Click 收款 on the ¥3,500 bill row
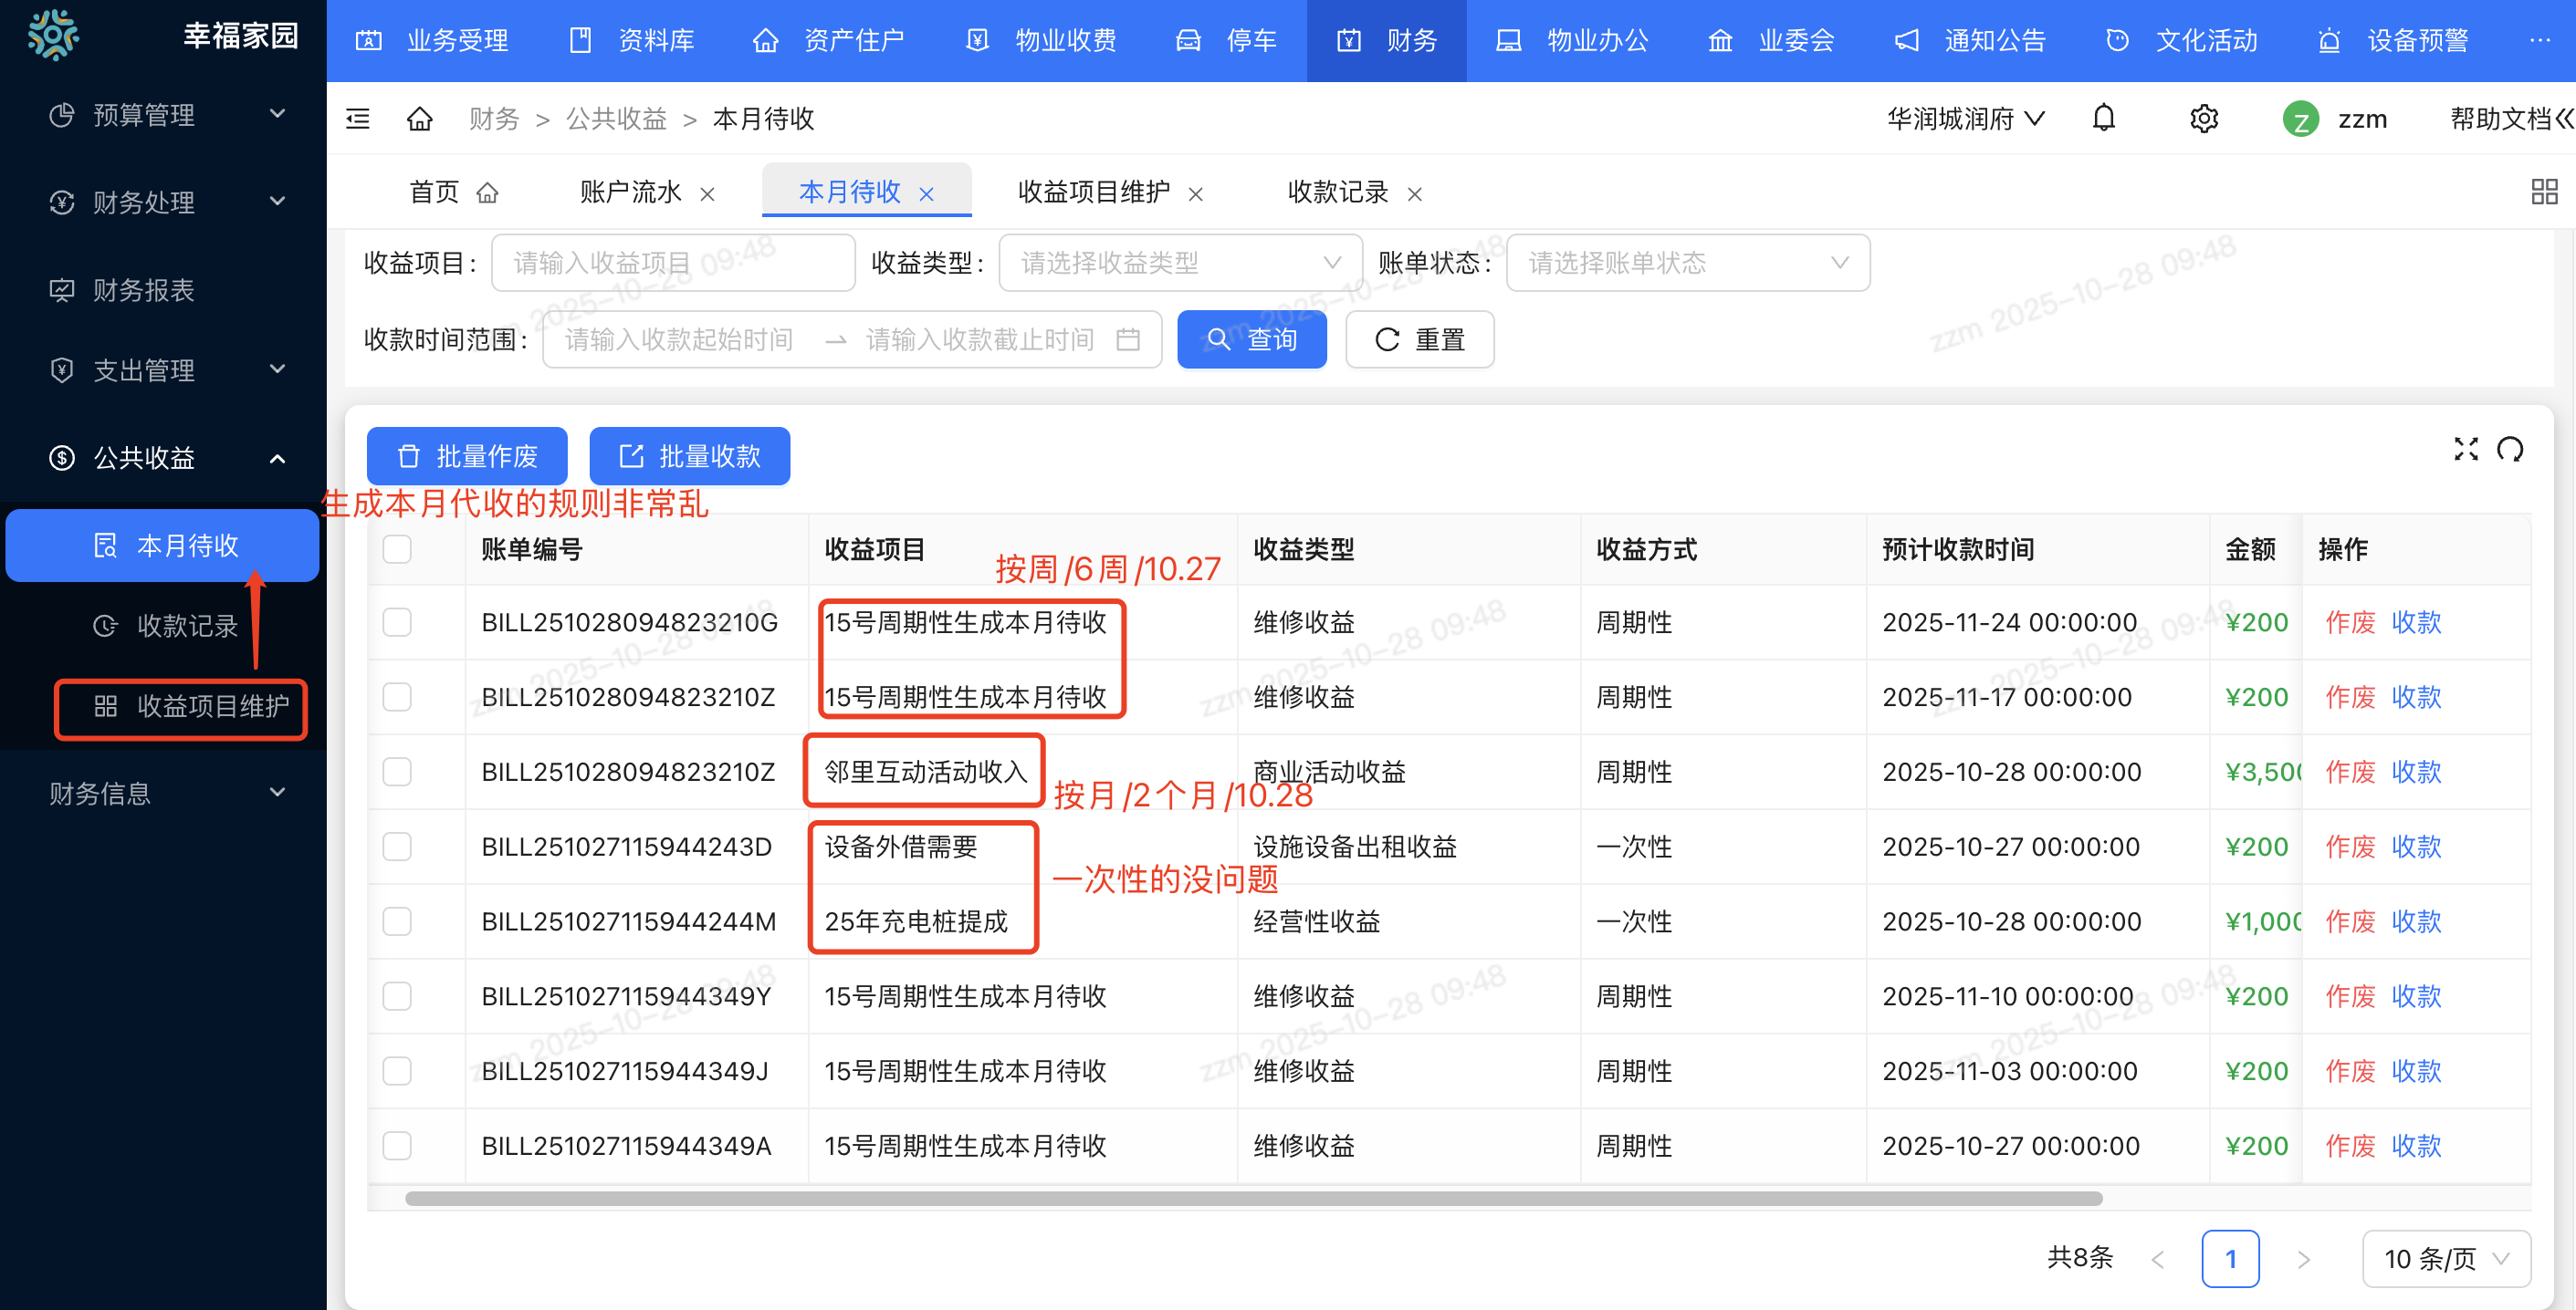Screen dimensions: 2576x1310 click(2417, 772)
